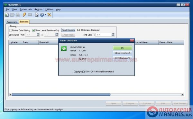The width and height of the screenshot is (193, 119).
Task: Click the grayed gray card toolbar icon
Action: 30,15
